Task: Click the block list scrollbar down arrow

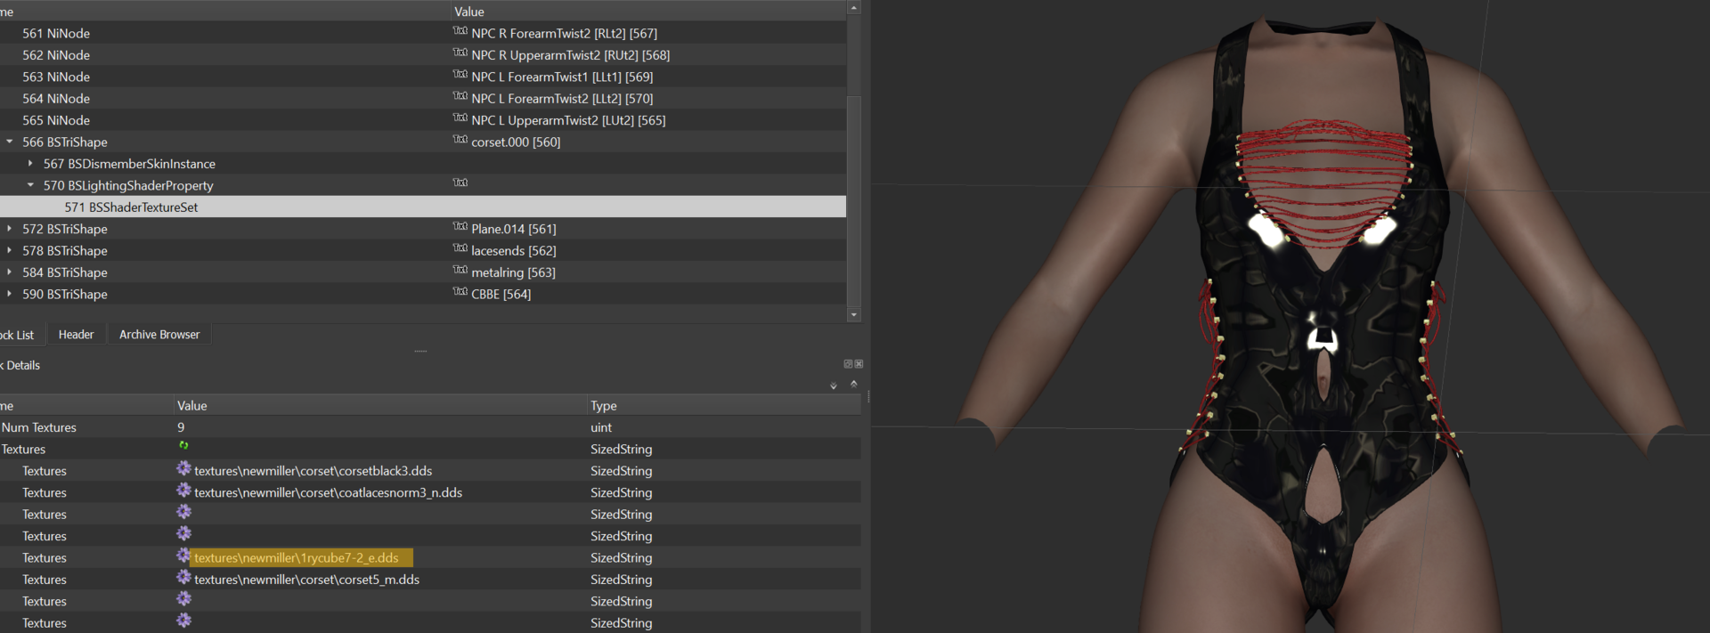Action: (854, 314)
